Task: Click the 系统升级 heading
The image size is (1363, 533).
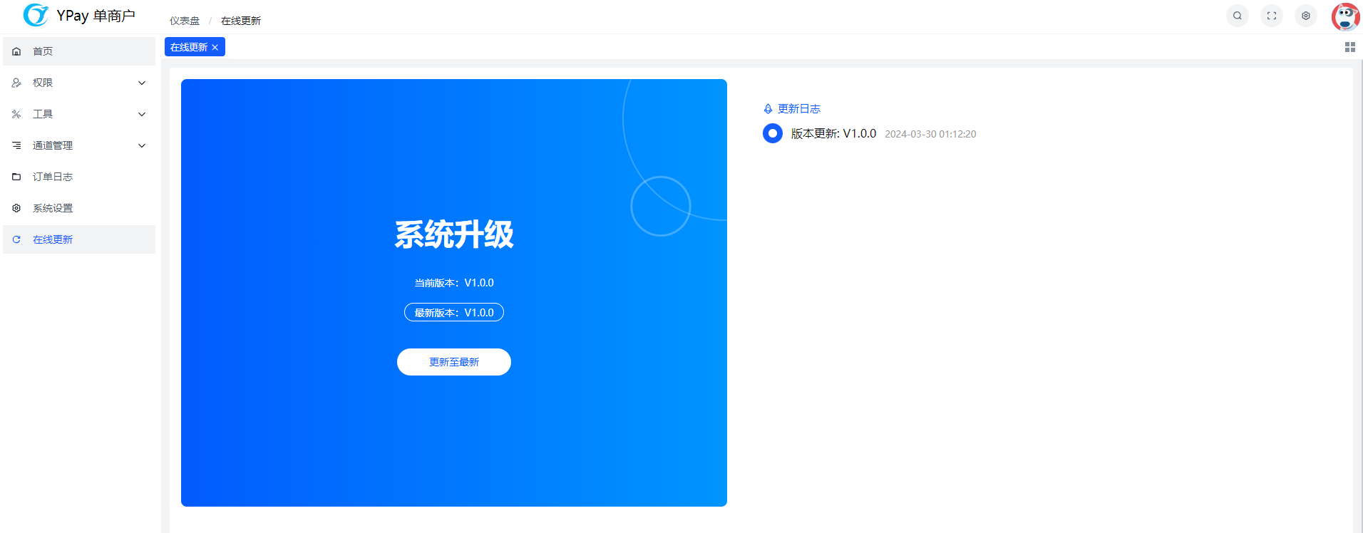Action: click(454, 234)
